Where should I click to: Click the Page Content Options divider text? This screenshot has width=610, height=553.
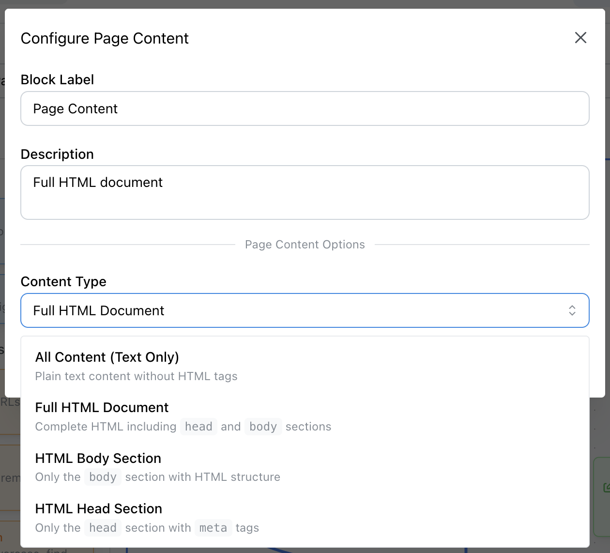(305, 245)
